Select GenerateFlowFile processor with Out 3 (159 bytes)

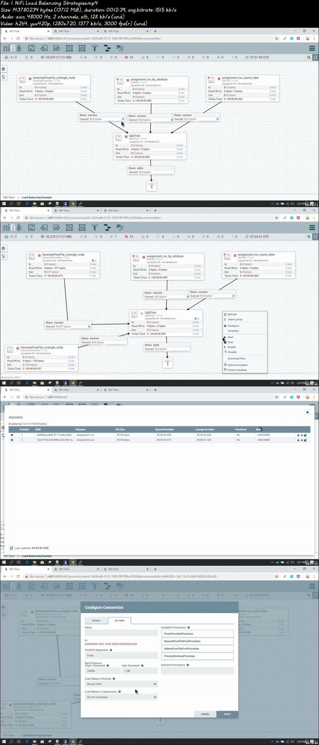(x=42, y=358)
